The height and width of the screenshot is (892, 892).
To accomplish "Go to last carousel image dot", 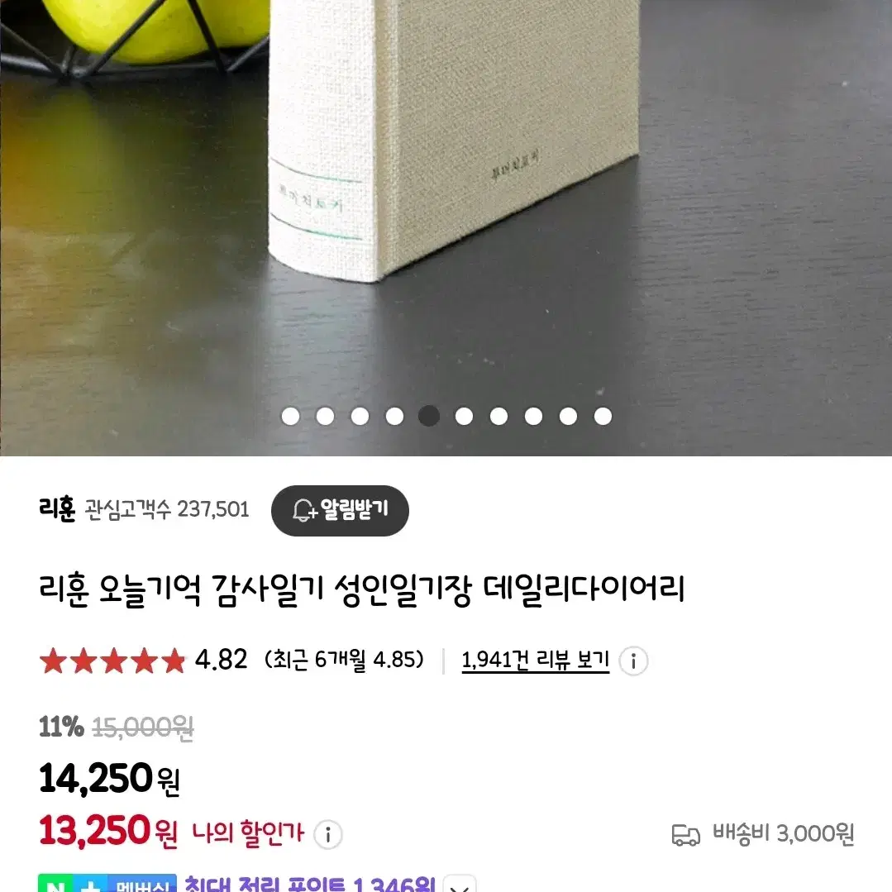I will coord(603,416).
